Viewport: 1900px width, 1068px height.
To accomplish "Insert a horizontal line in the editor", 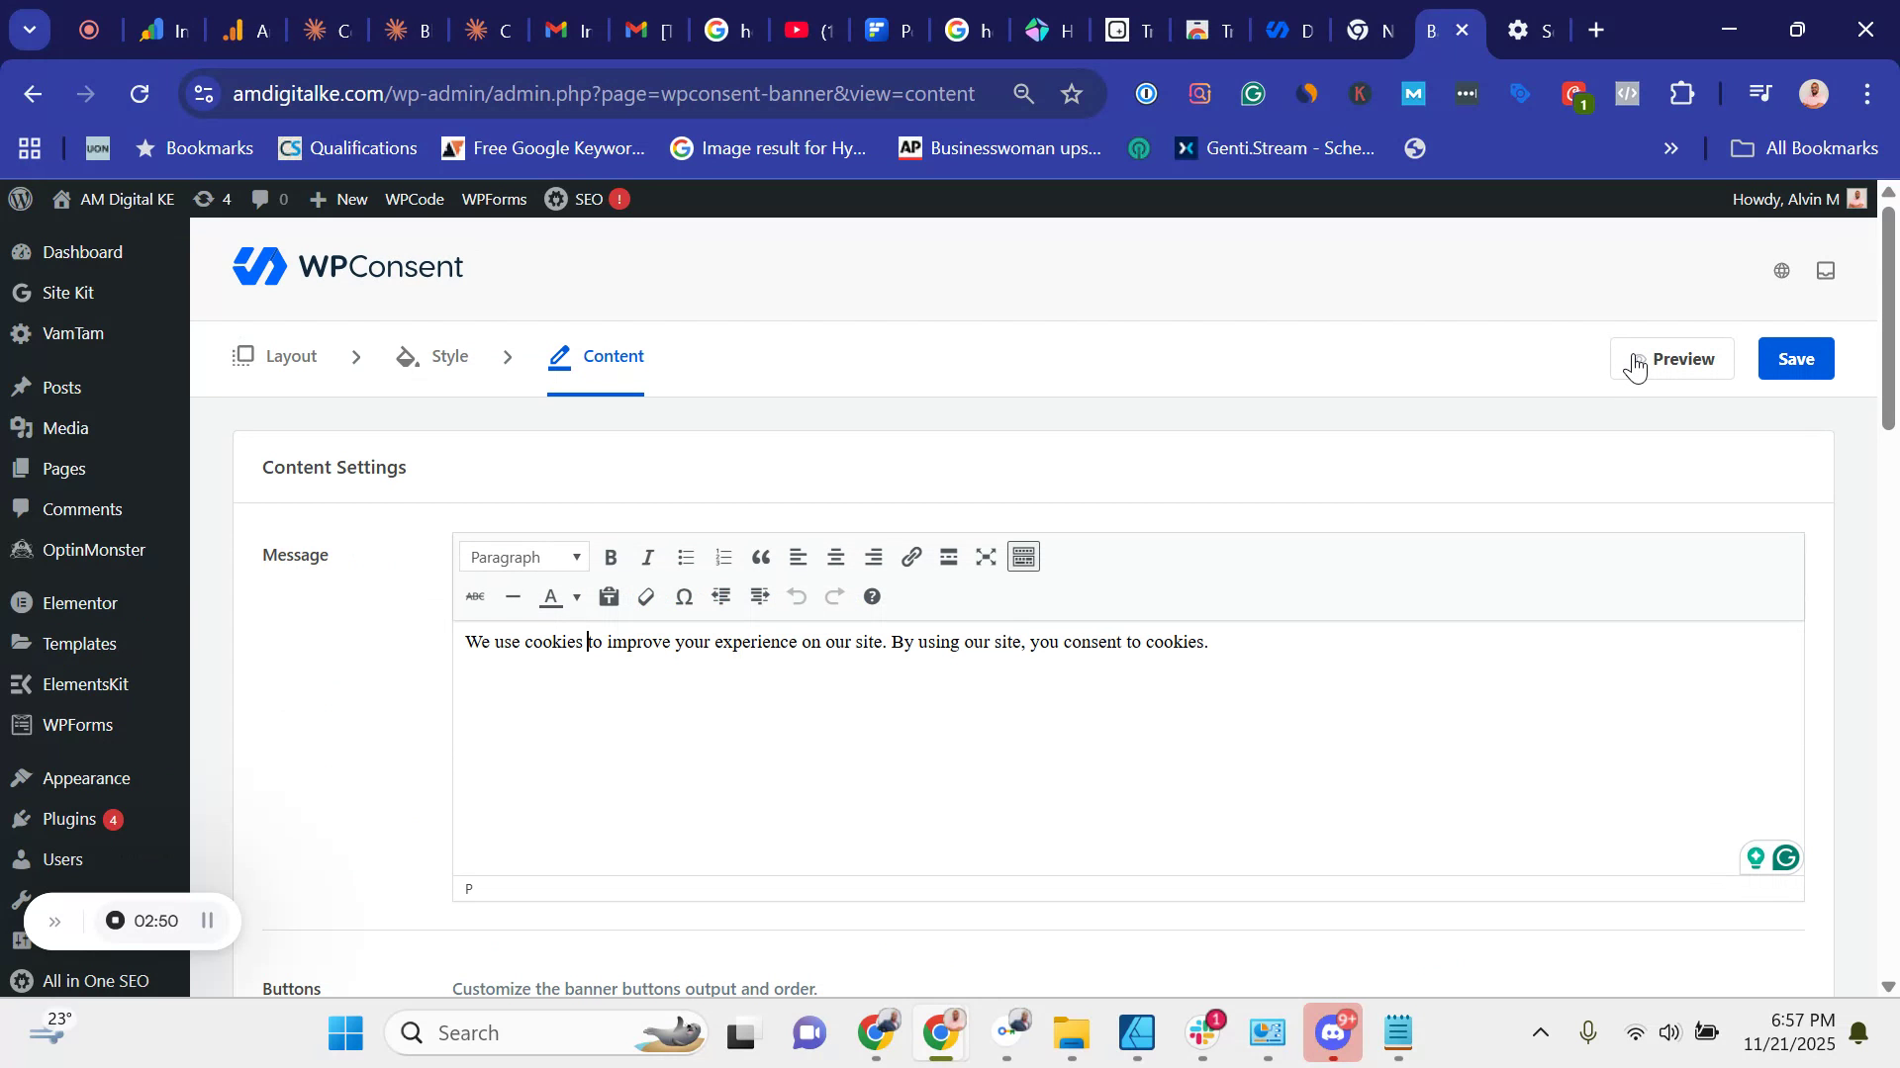I will tap(513, 596).
